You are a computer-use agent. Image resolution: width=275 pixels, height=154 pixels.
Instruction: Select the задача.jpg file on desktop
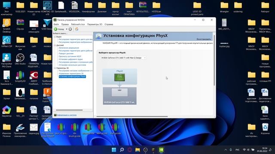(34, 129)
